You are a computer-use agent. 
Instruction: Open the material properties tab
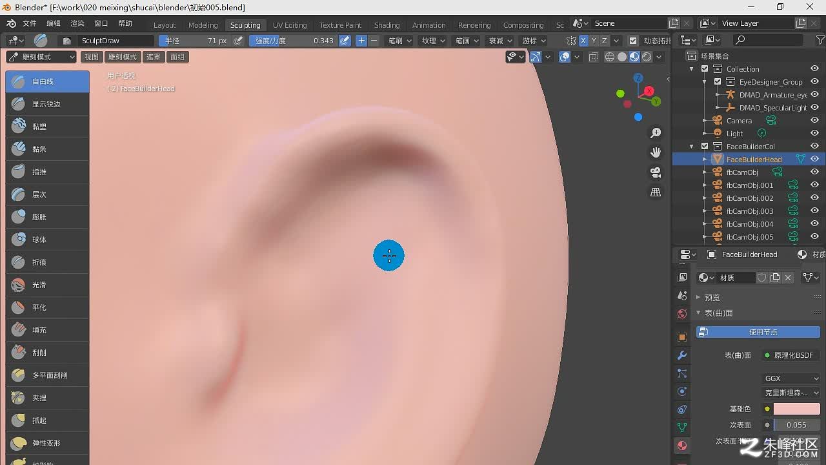tap(682, 446)
